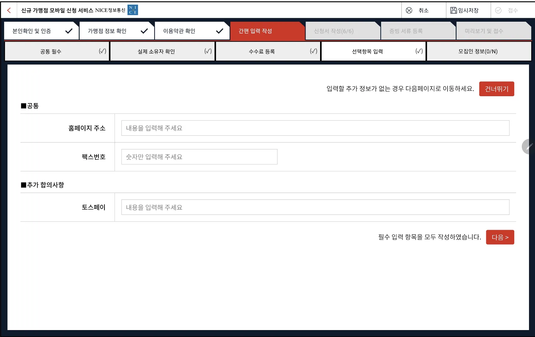This screenshot has height=337, width=535.
Task: Select the 선택항목 입력 sub-tab
Action: pyautogui.click(x=374, y=51)
